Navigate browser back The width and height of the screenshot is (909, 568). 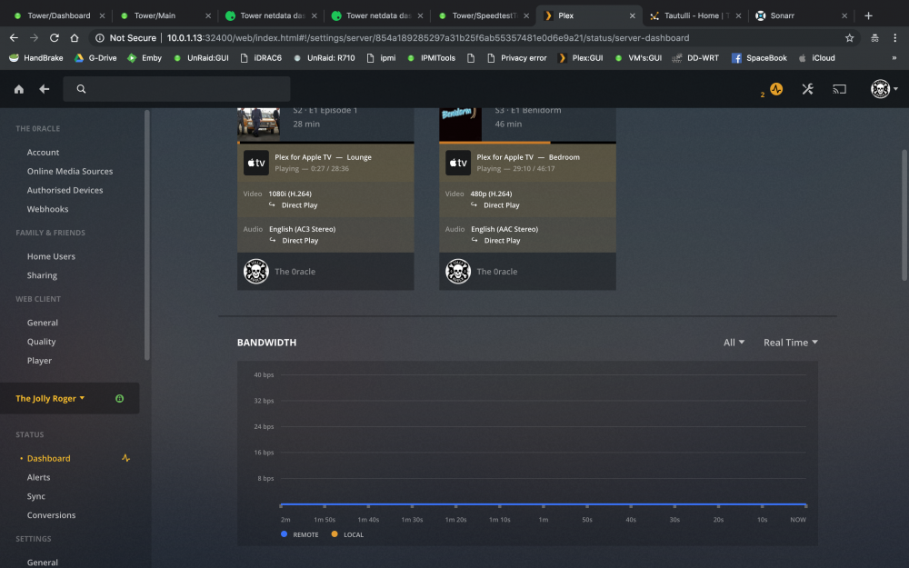(14, 37)
